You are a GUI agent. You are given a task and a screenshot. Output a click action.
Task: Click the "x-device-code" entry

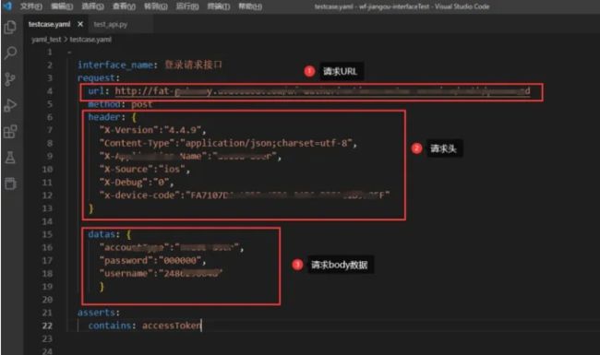(x=245, y=195)
